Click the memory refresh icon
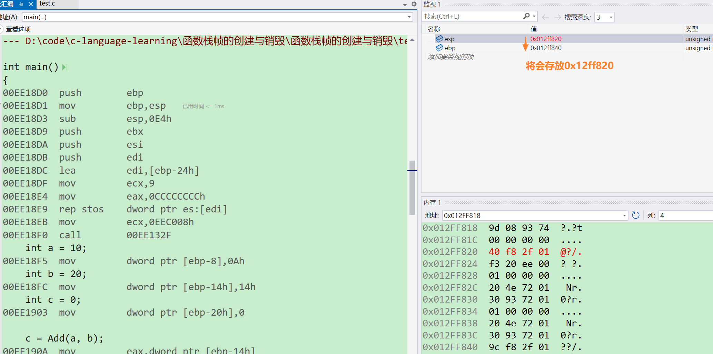The image size is (713, 354). [x=635, y=215]
